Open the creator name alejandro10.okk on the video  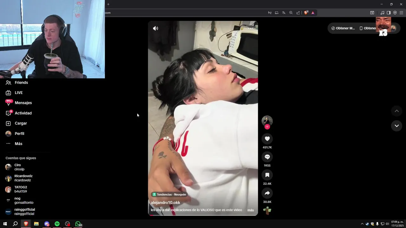click(x=165, y=203)
